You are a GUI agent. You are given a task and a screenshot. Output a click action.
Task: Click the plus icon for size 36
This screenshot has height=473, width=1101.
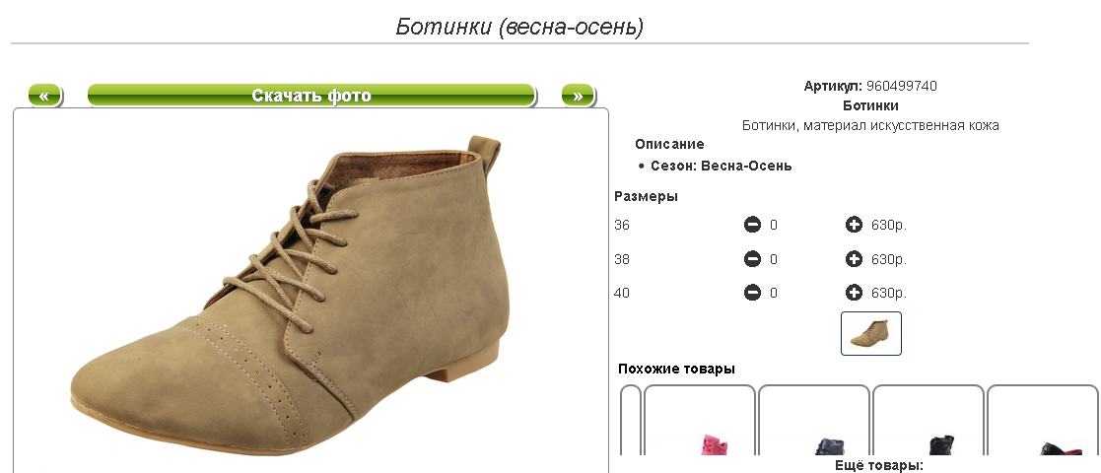(854, 226)
